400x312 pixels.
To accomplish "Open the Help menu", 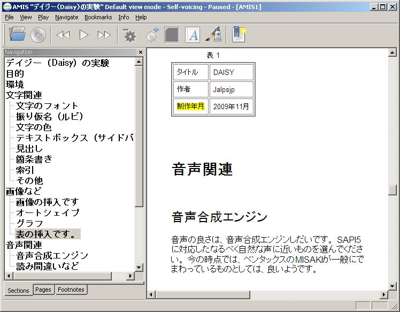I will pos(141,17).
